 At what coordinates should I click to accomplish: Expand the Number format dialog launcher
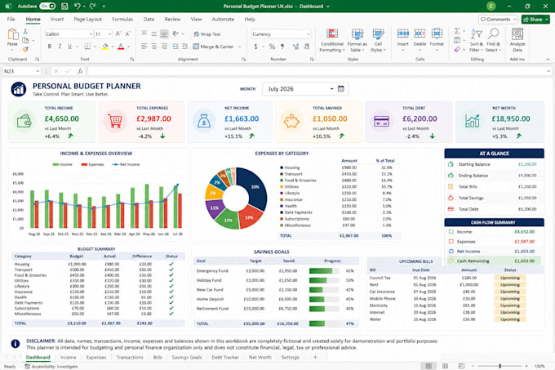[312, 60]
